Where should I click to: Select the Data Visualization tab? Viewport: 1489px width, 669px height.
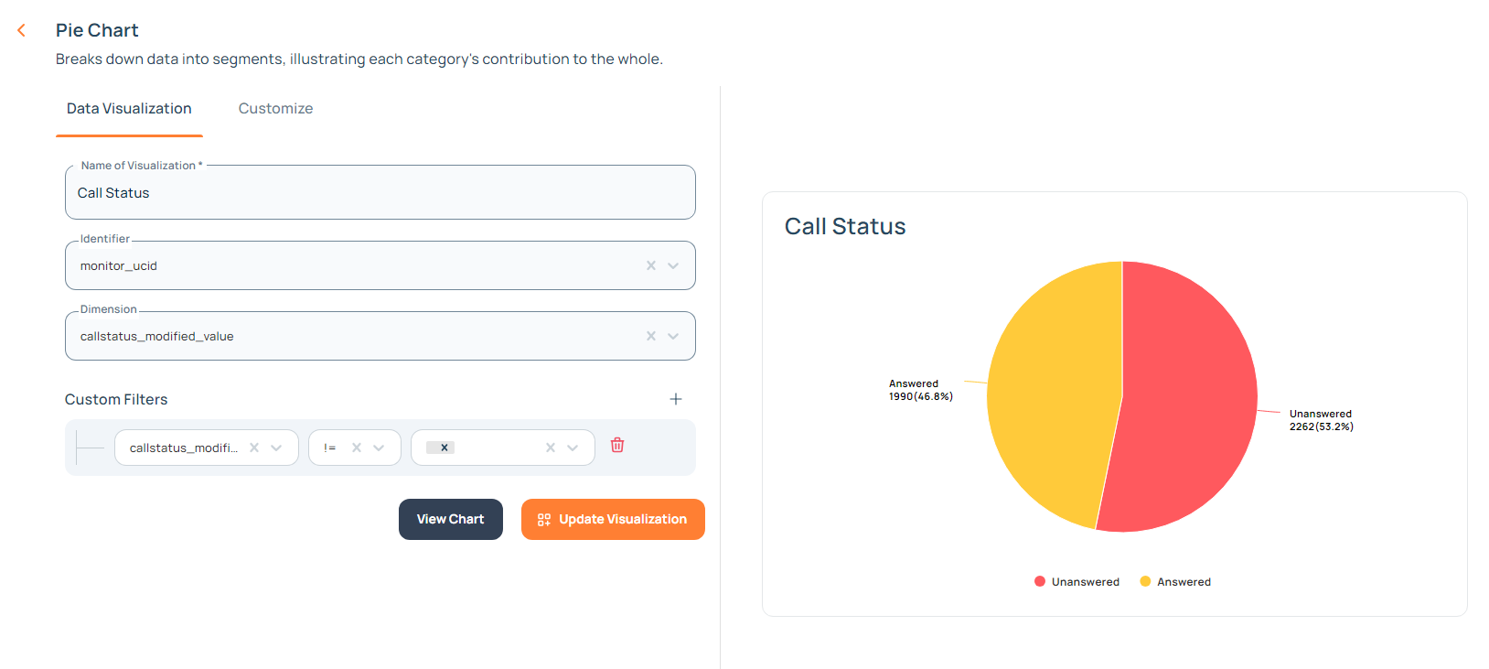[129, 109]
